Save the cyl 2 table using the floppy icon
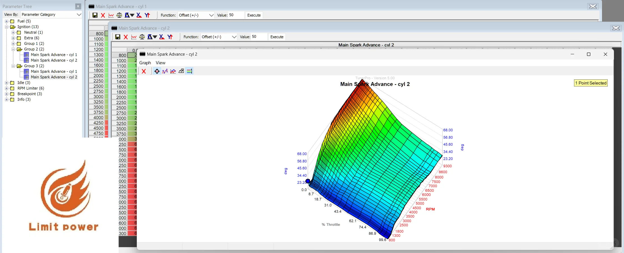624x253 pixels. pyautogui.click(x=118, y=37)
